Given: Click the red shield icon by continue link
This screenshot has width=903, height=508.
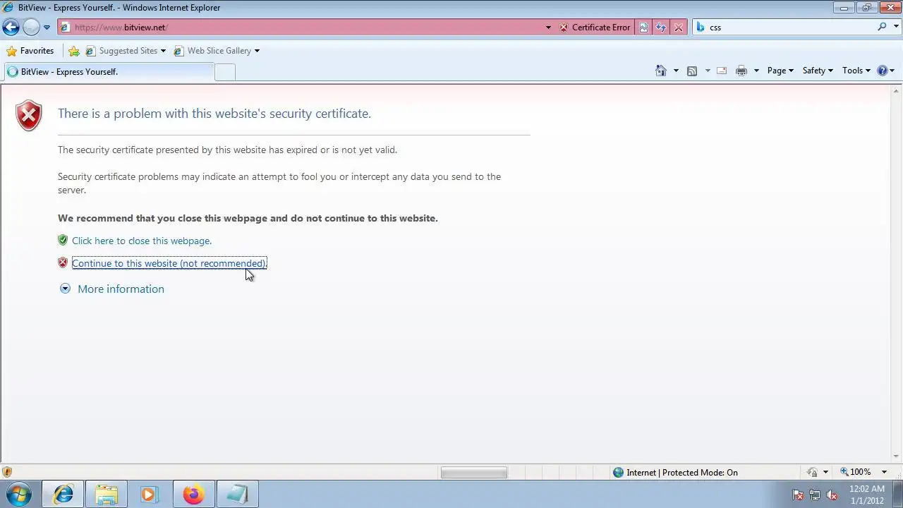Looking at the screenshot, I should [x=63, y=262].
